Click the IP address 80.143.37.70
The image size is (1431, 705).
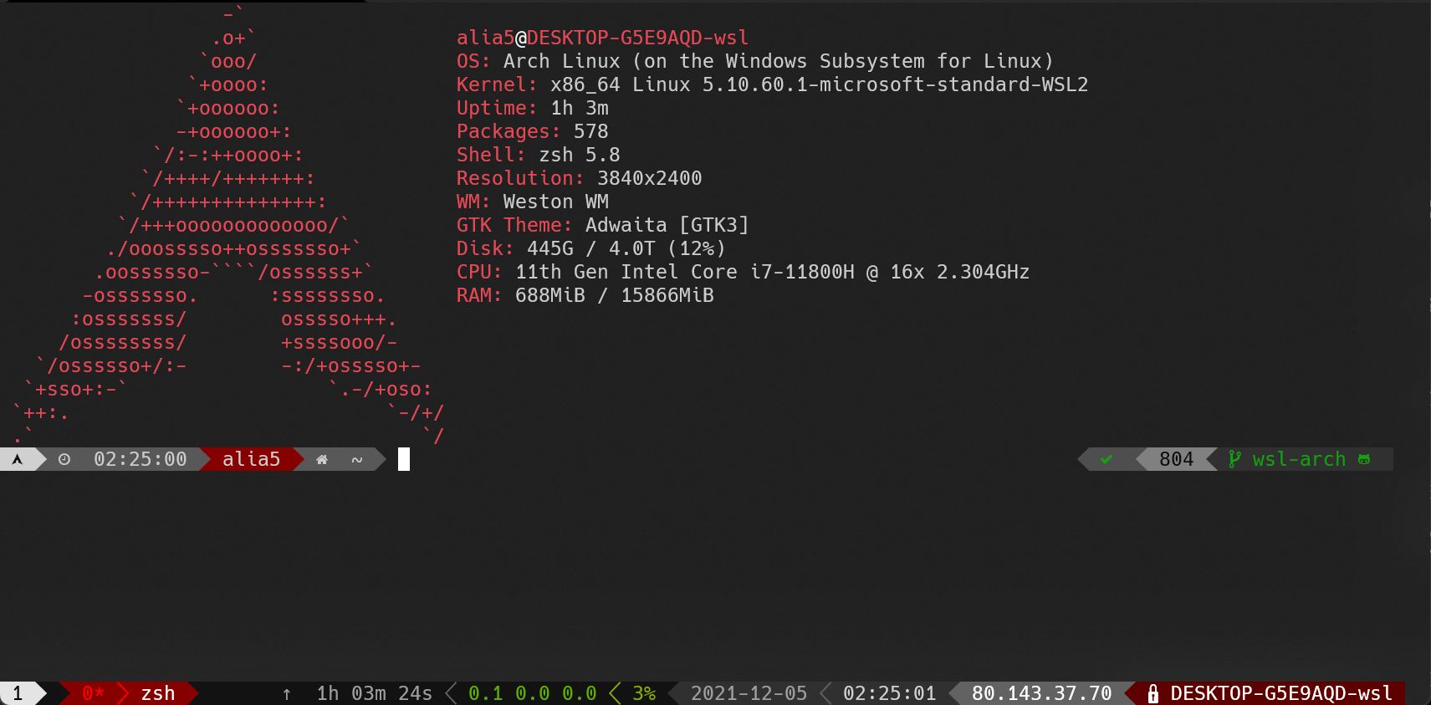1041,693
